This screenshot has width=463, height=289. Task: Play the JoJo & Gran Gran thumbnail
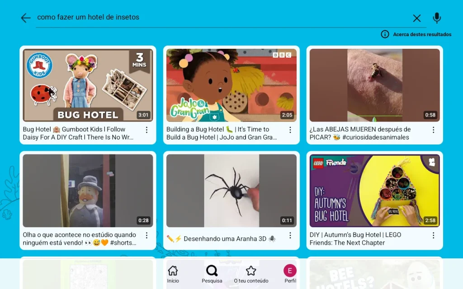(231, 85)
